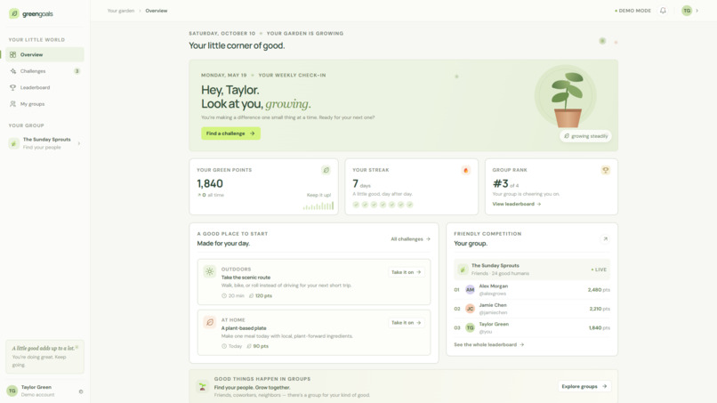Click the Taylor Green demo account name
Viewport: 717px width, 403px height.
tap(36, 387)
